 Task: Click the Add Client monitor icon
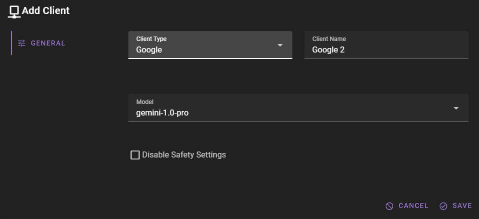point(14,11)
